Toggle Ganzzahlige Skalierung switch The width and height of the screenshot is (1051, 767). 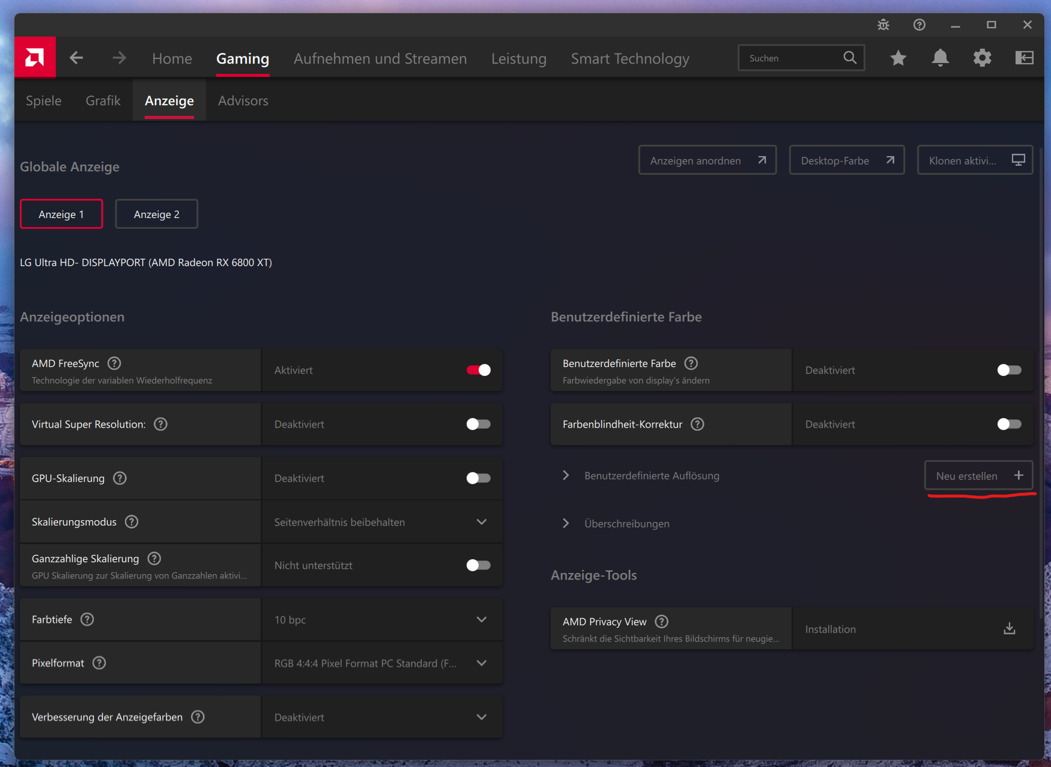pyautogui.click(x=479, y=565)
